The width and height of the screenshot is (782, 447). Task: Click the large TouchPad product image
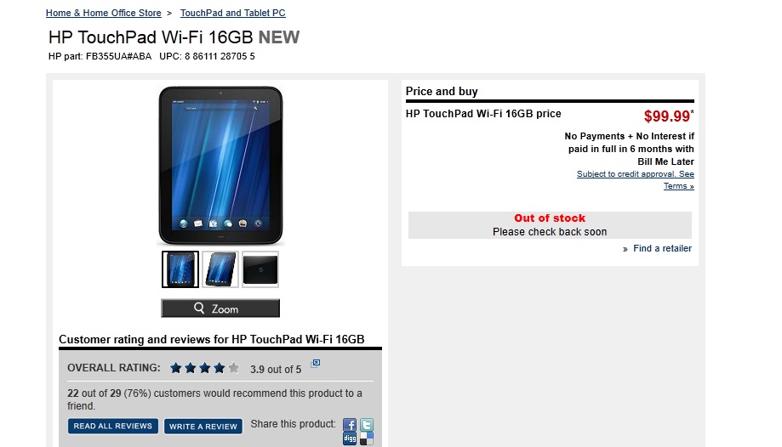(220, 166)
